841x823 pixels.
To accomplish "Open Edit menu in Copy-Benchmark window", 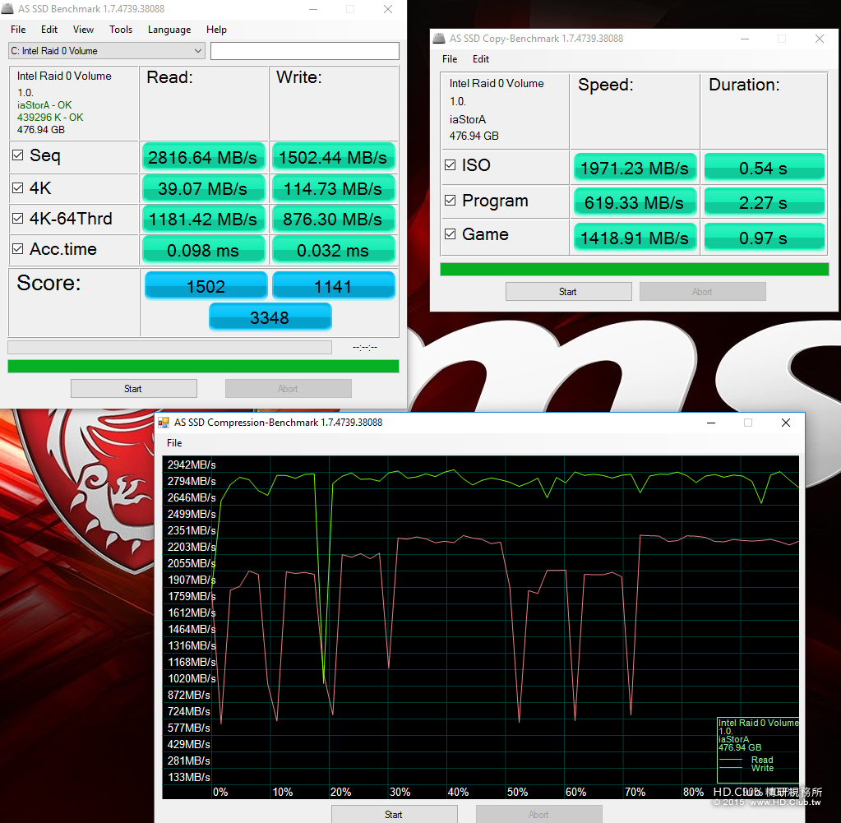I will coord(481,59).
